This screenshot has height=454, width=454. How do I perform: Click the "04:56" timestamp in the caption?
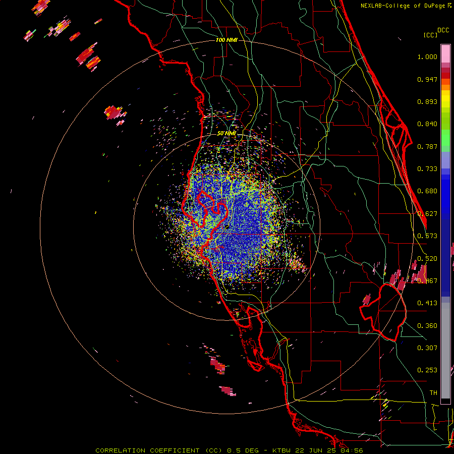351,450
